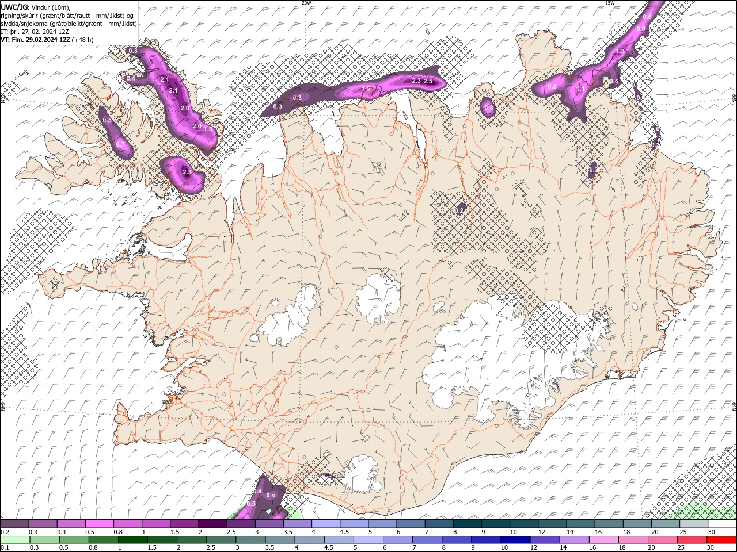Viewport: 737px width, 552px height.
Task: Pick the white 30 swatch in the upper legend
Action: [x=722, y=524]
